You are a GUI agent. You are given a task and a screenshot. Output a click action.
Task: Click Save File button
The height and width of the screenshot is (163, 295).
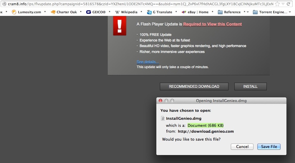pyautogui.click(x=269, y=147)
